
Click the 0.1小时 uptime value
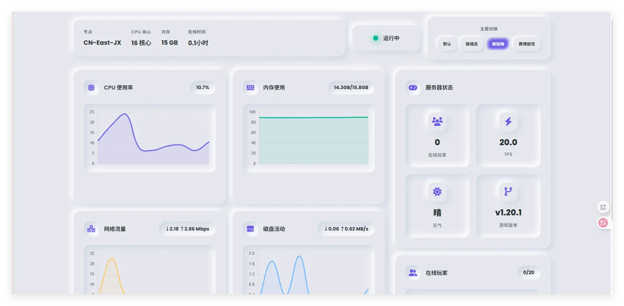pyautogui.click(x=198, y=43)
